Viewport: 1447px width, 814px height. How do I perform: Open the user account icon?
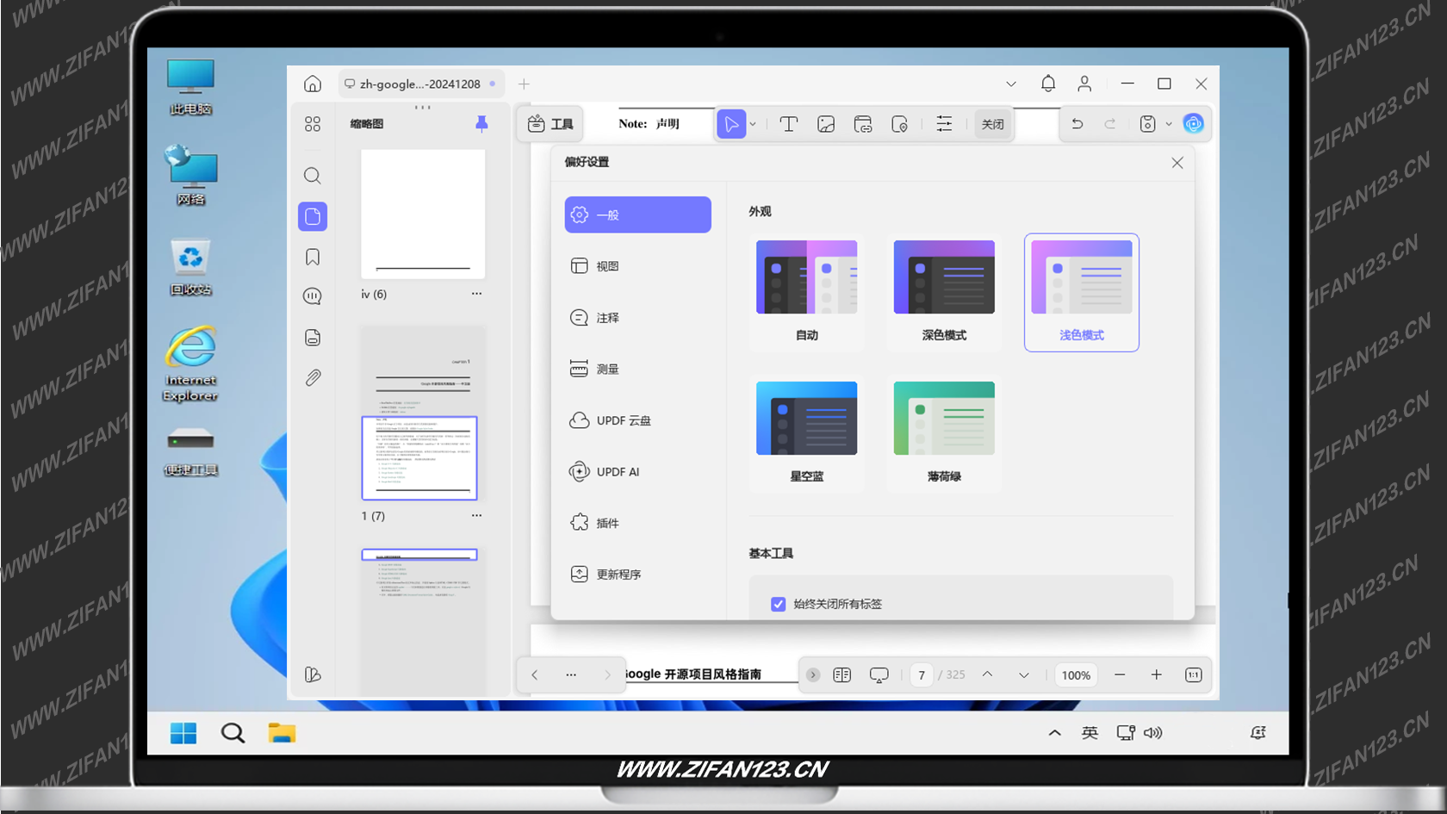[1084, 84]
